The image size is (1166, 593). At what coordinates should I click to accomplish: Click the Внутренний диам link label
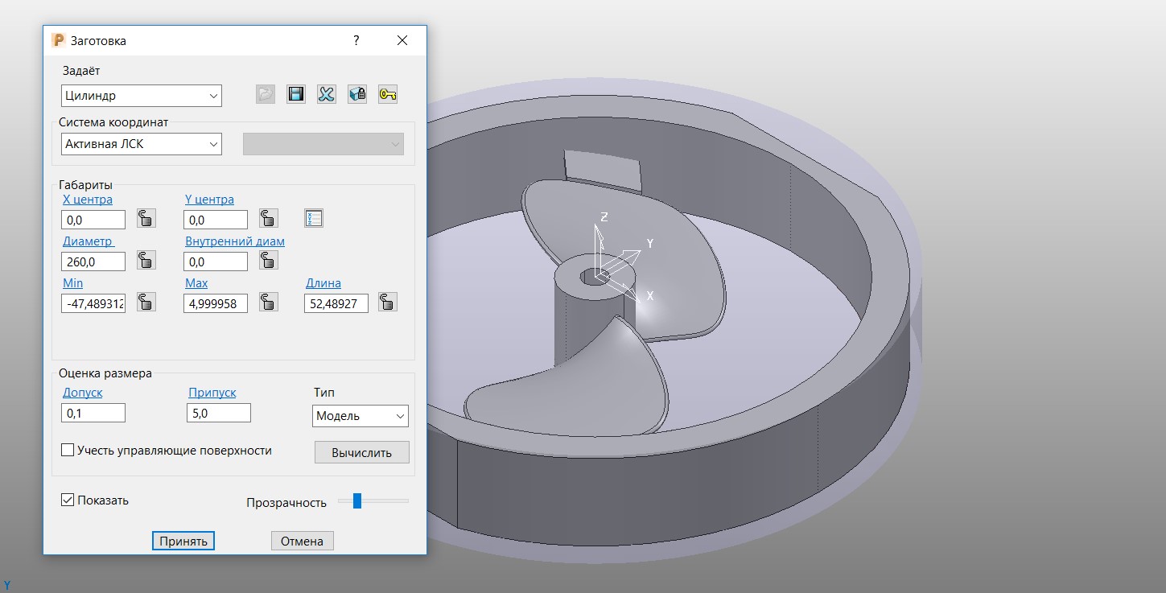235,241
